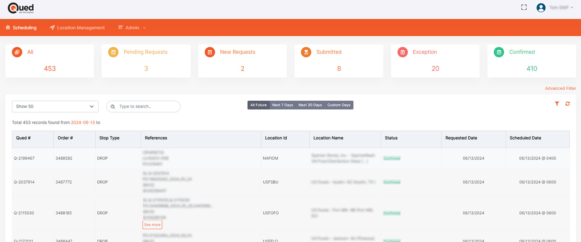Click the search magnifier icon
Viewport: 581px width, 242px height.
(x=113, y=107)
